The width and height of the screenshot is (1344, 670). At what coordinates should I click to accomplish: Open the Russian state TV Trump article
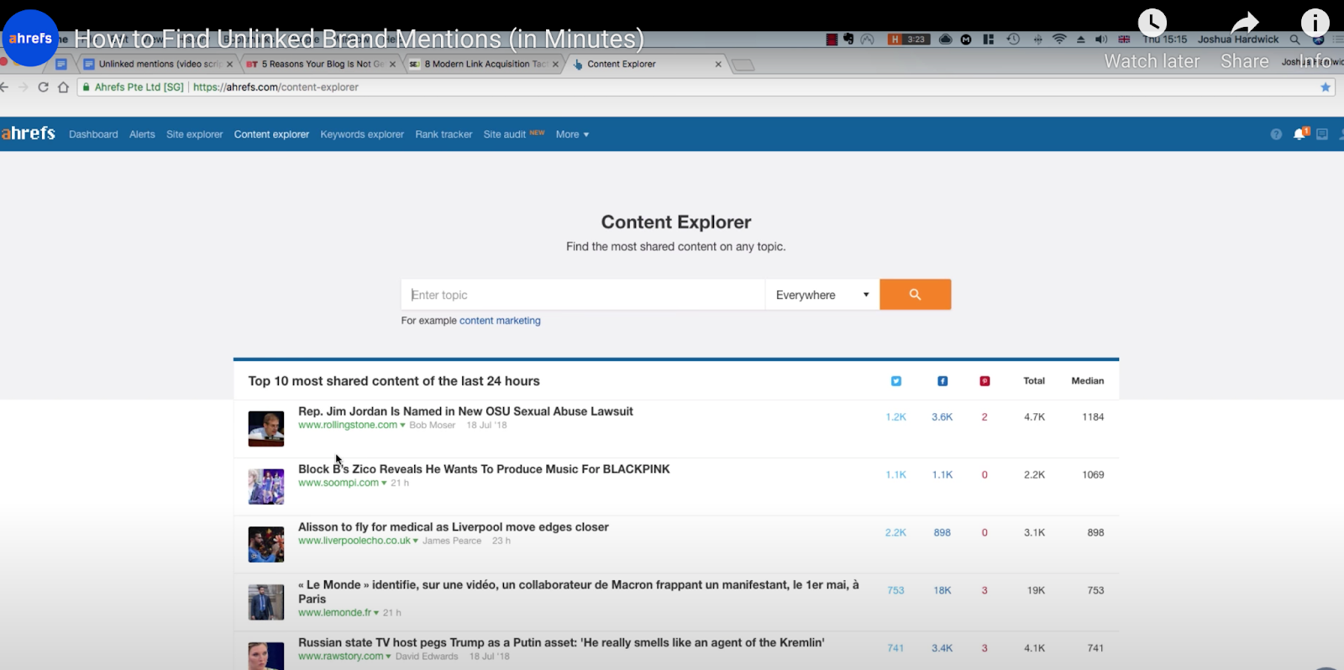click(561, 642)
